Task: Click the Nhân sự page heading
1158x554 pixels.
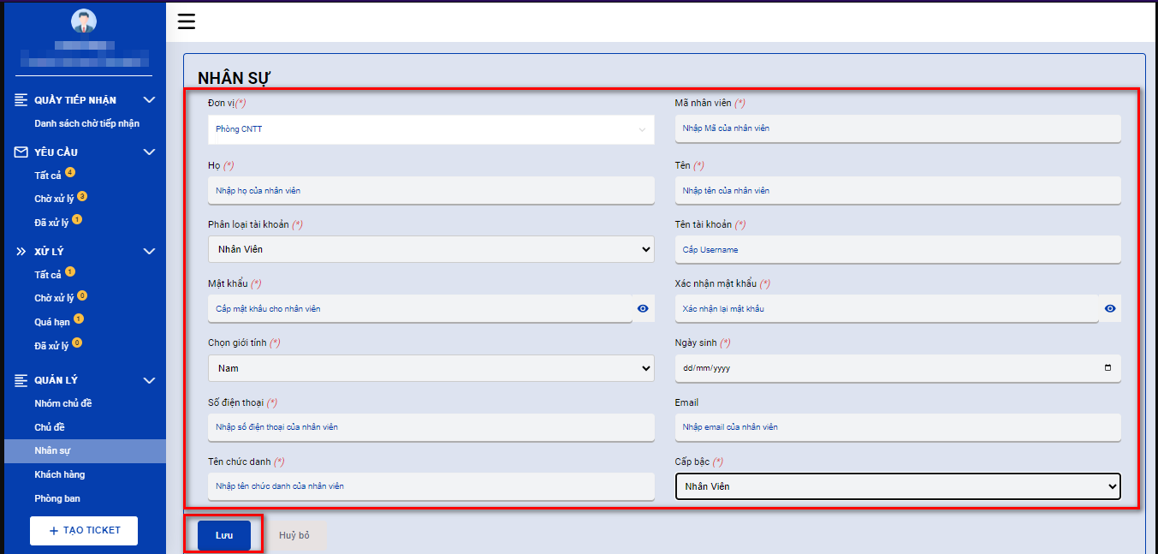Action: click(234, 77)
